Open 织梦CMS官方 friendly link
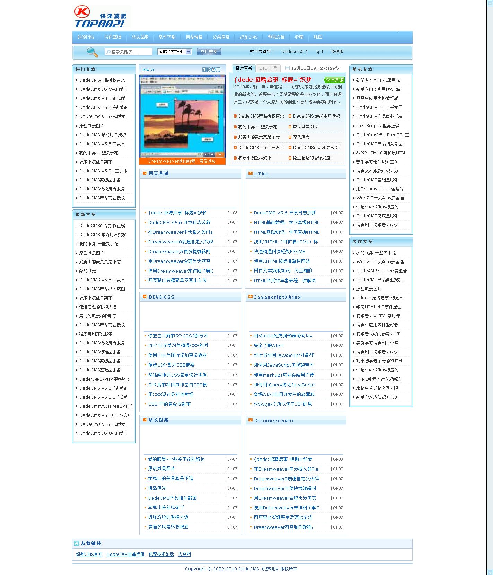493x575 pixels. coord(89,555)
